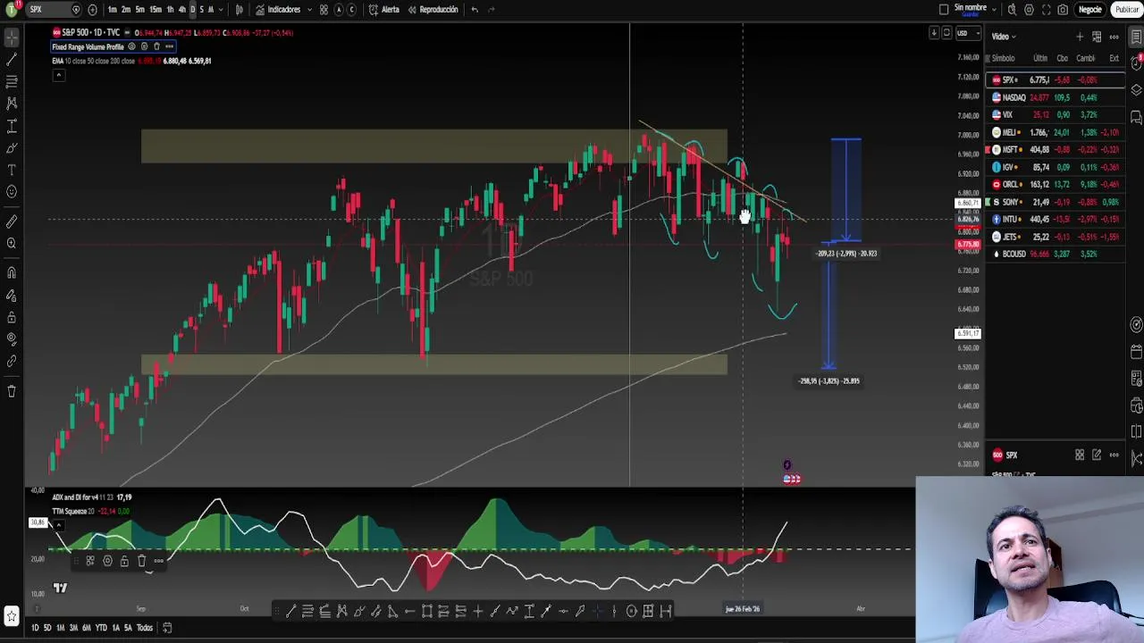Viewport: 1144px width, 643px height.
Task: Open the Indicadores menu
Action: pyautogui.click(x=278, y=10)
